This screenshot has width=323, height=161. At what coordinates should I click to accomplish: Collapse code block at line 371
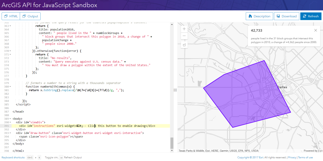(x=10, y=55)
